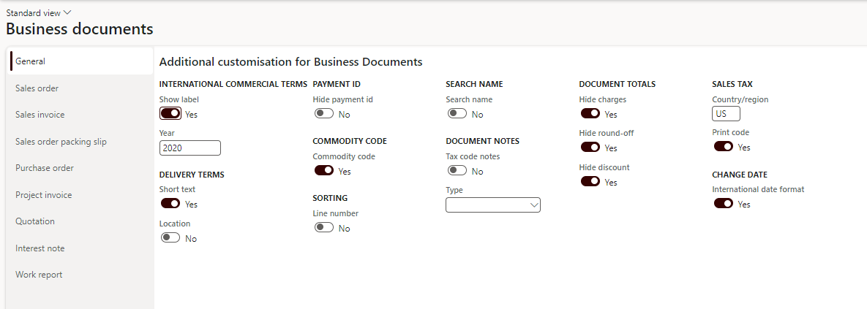This screenshot has width=867, height=309.
Task: Open the Type dropdown
Action: (x=492, y=205)
